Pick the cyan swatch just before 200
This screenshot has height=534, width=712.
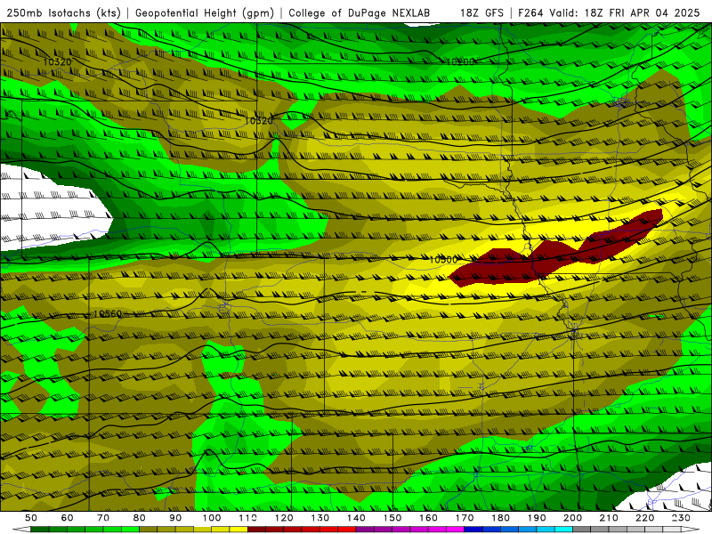click(563, 530)
